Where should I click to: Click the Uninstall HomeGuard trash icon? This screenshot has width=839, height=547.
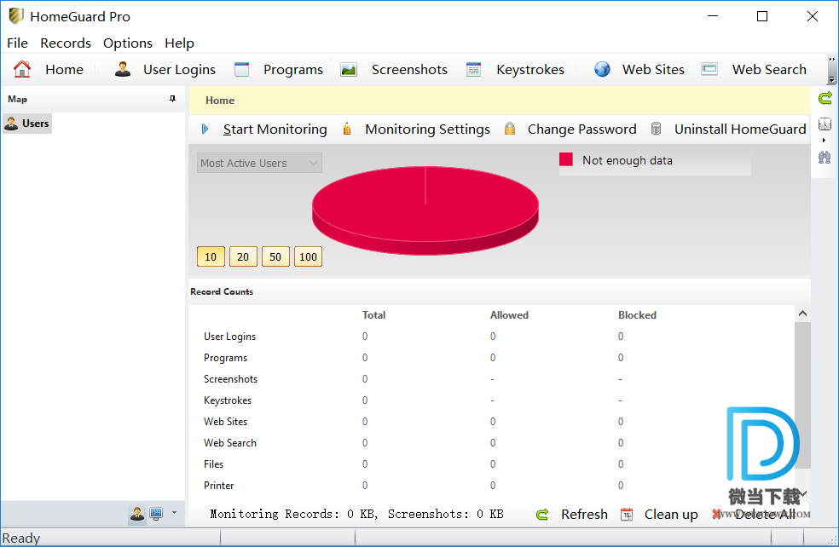[656, 129]
